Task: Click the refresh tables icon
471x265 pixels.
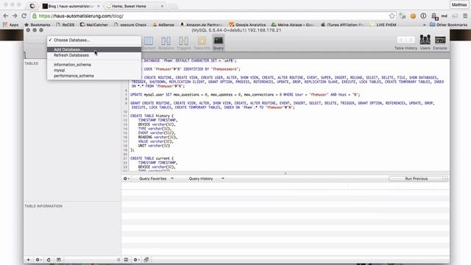Action: tap(49, 260)
